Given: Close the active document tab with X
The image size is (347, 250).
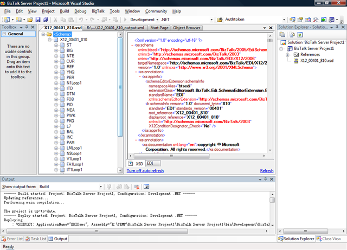Looking at the screenshot, I should [271, 28].
